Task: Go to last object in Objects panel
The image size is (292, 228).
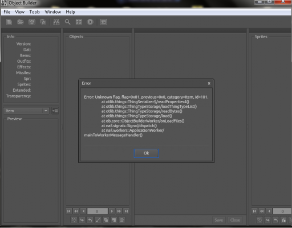Action: 127,211
